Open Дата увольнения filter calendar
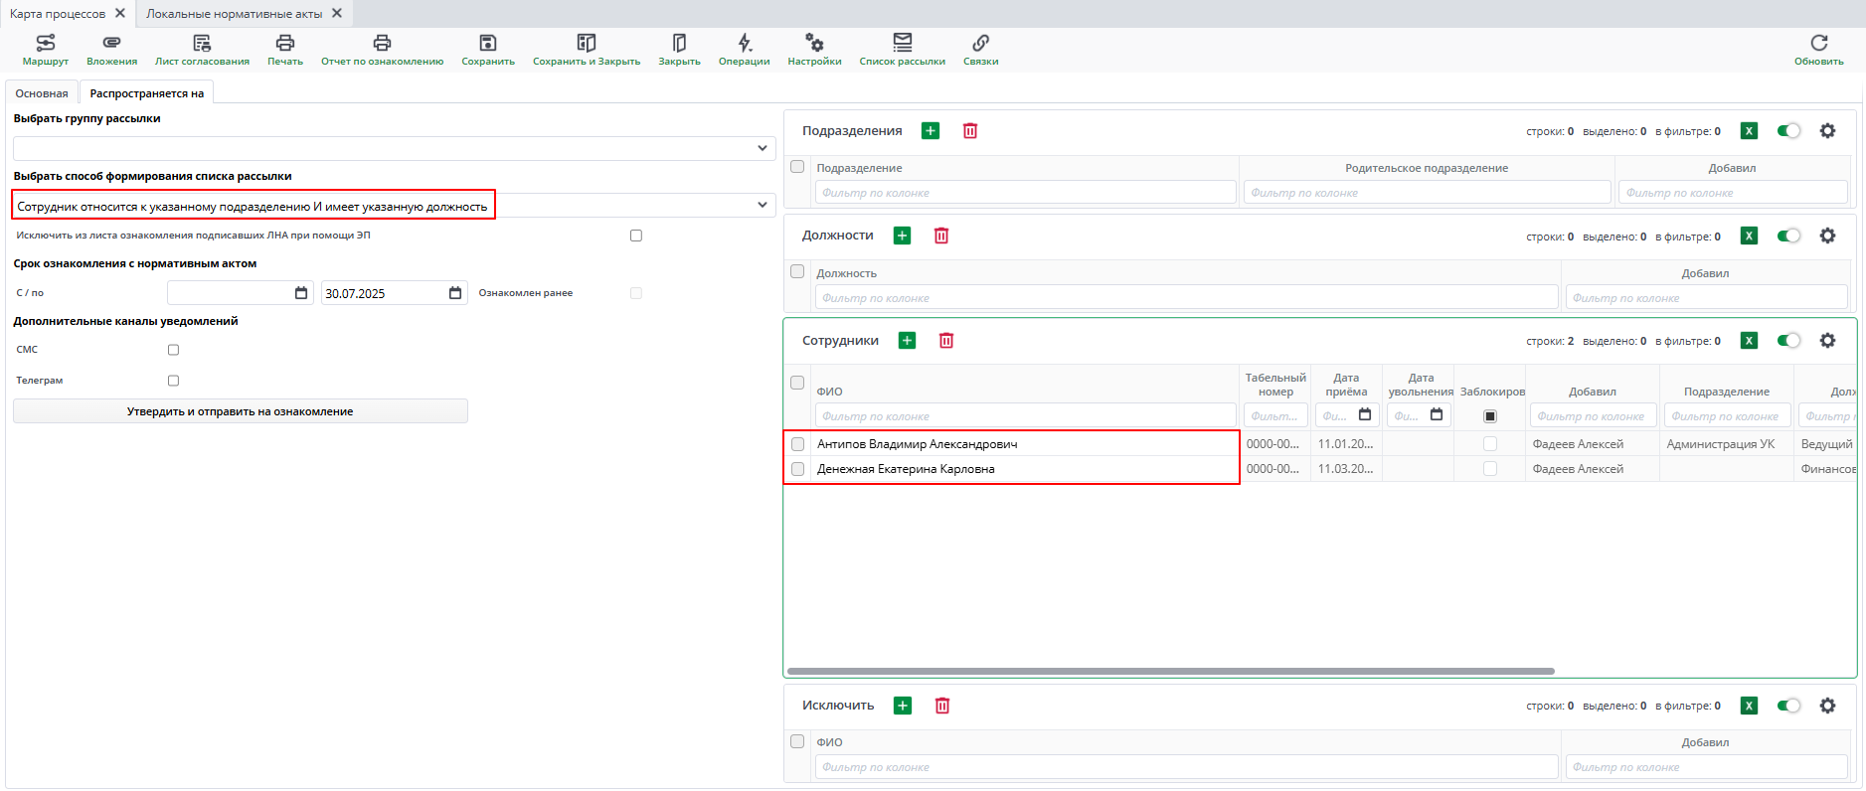This screenshot has height=791, width=1866. point(1437,415)
